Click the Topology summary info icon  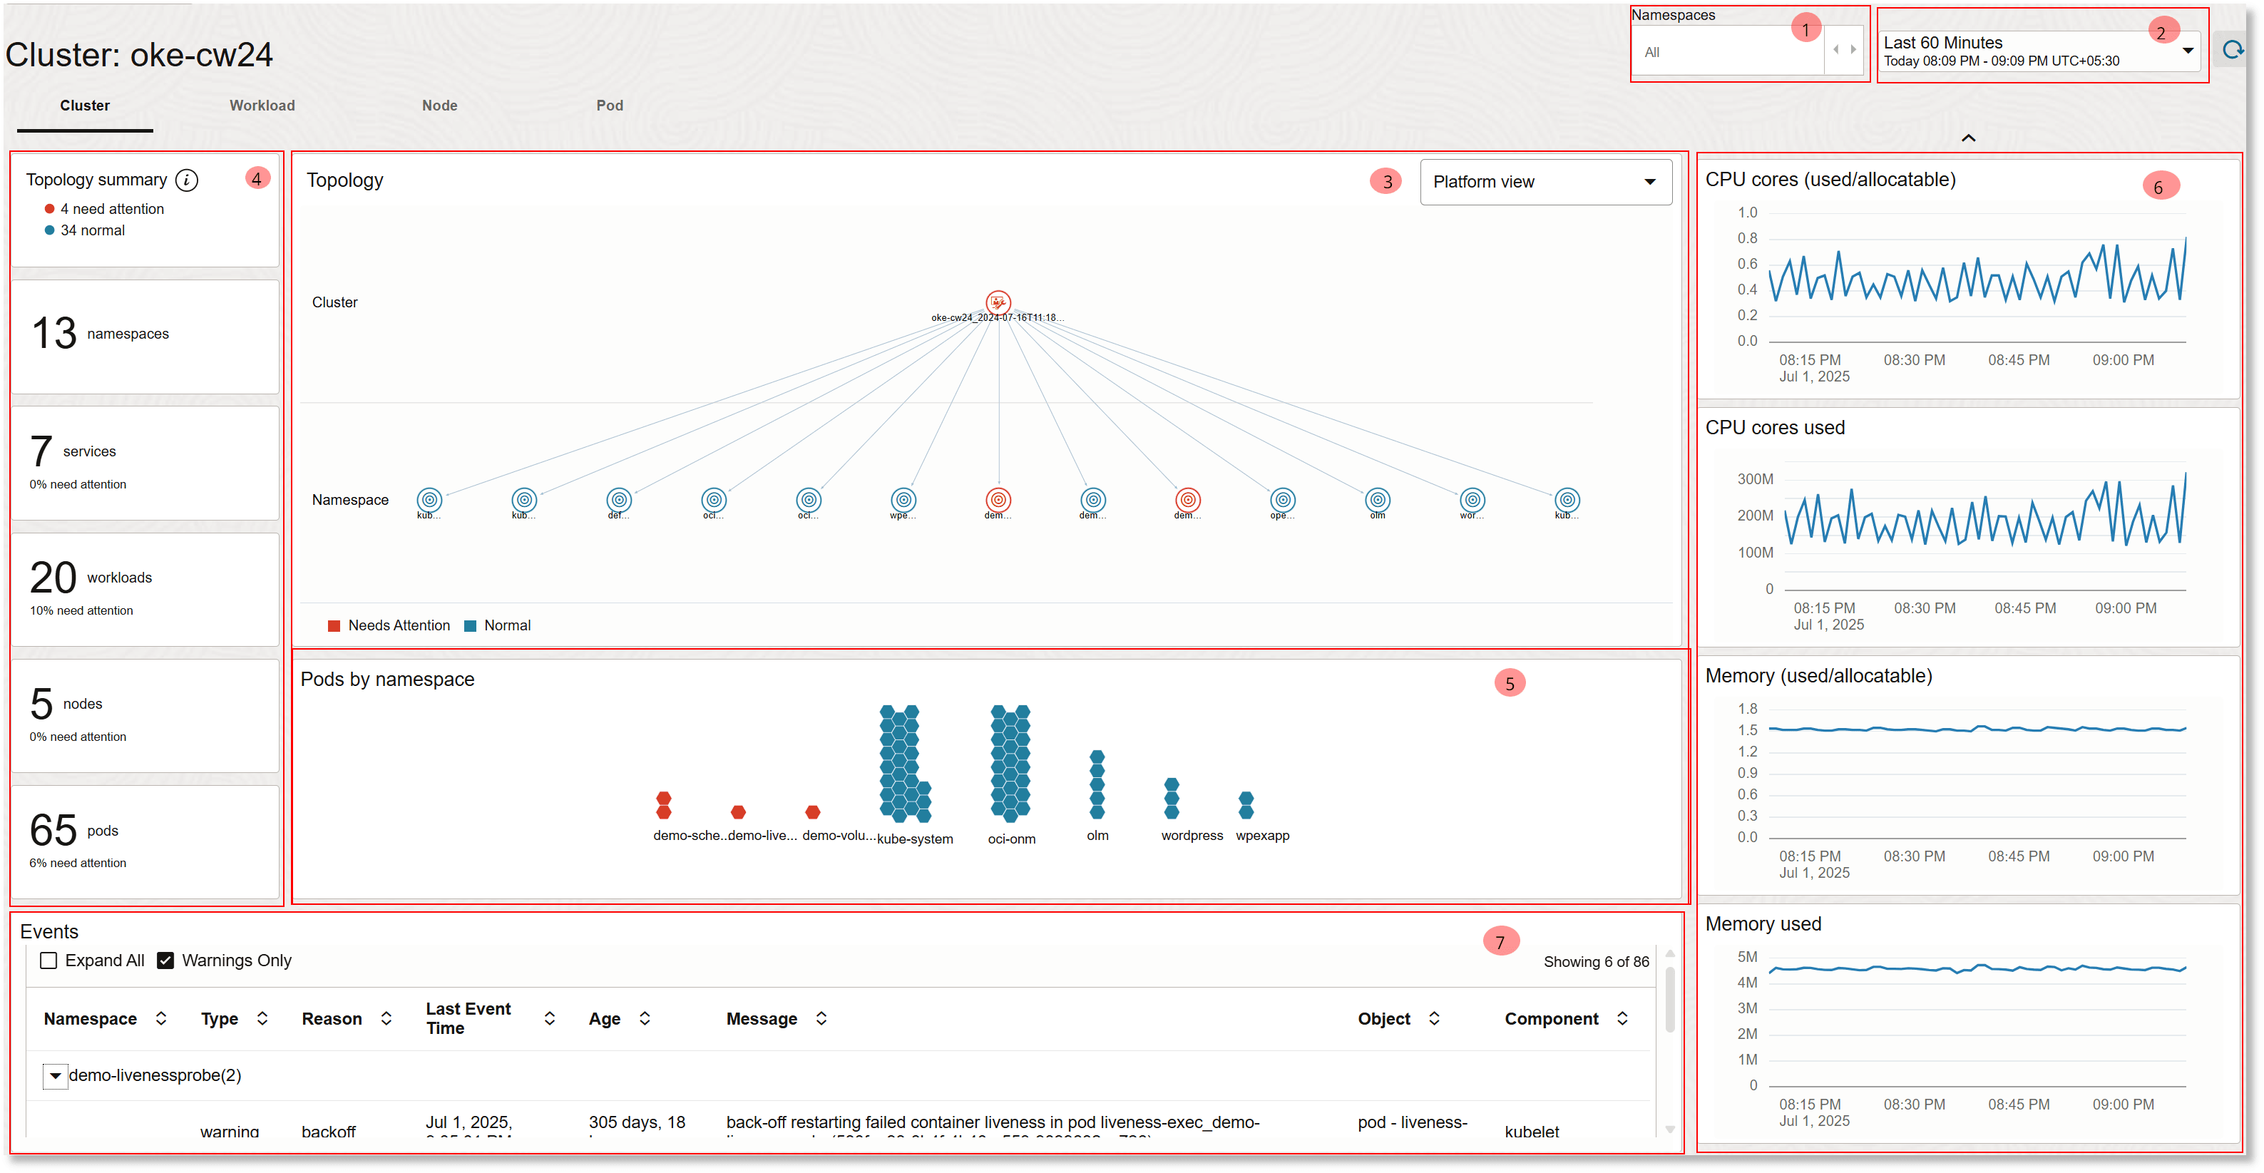pos(186,180)
